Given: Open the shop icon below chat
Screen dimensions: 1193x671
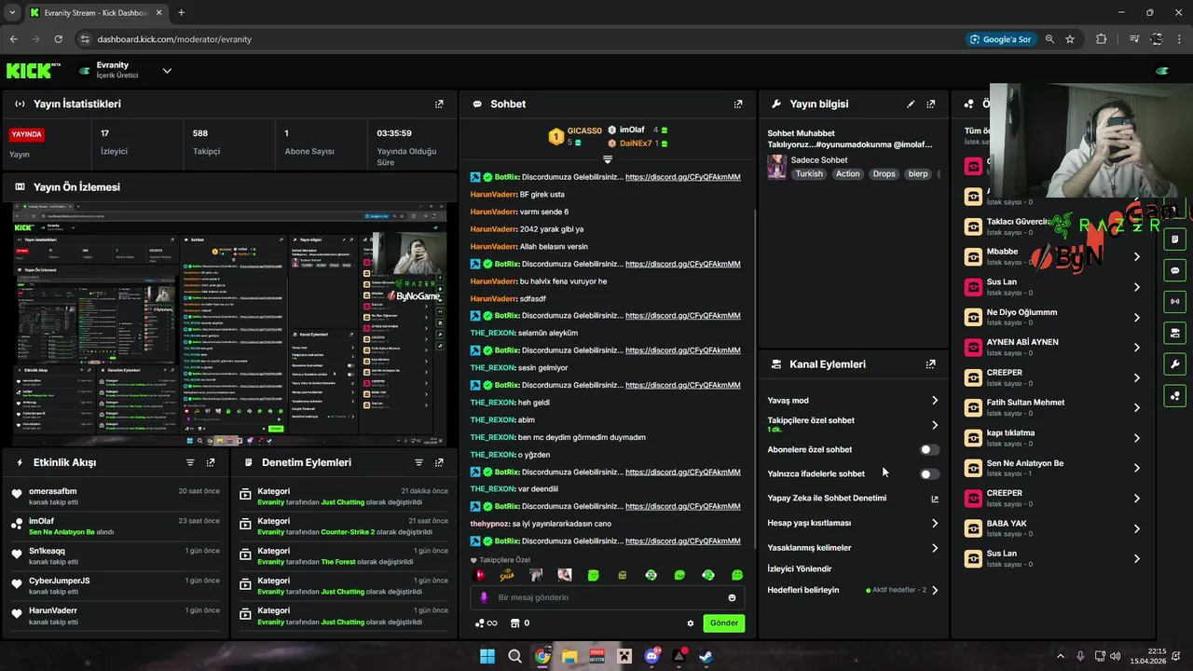Looking at the screenshot, I should [x=514, y=623].
